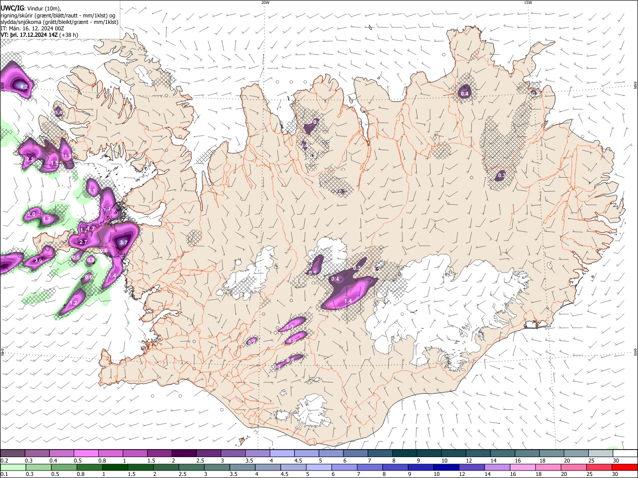The width and height of the screenshot is (638, 478).
Task: Click the '4.2' precipitation value on map
Action: tap(23, 87)
